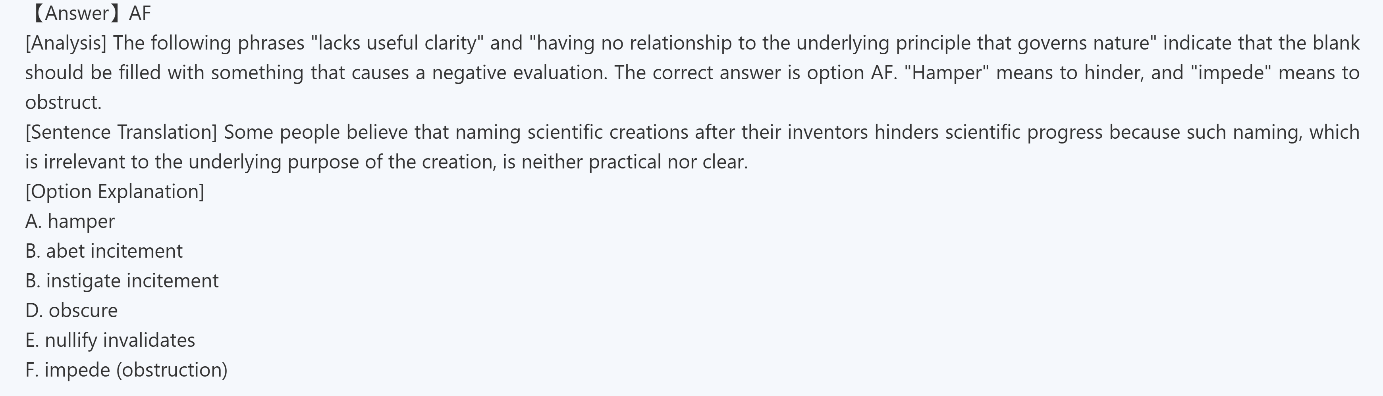
Task: Select option A. hamper
Action: [70, 221]
